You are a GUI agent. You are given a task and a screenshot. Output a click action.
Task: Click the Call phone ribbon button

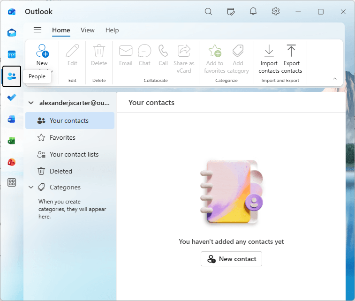point(163,55)
